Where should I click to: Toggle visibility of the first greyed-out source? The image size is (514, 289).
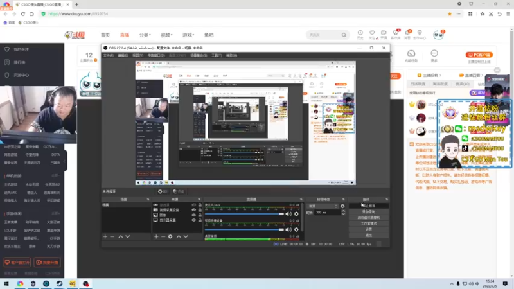coord(194,205)
